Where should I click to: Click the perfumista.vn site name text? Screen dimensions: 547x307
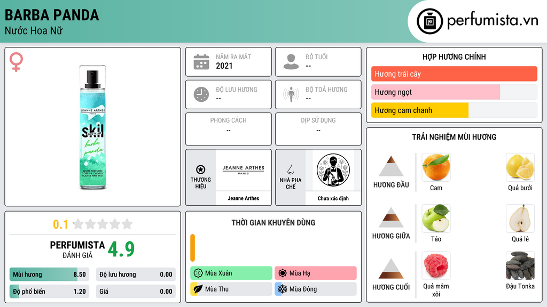(x=493, y=20)
